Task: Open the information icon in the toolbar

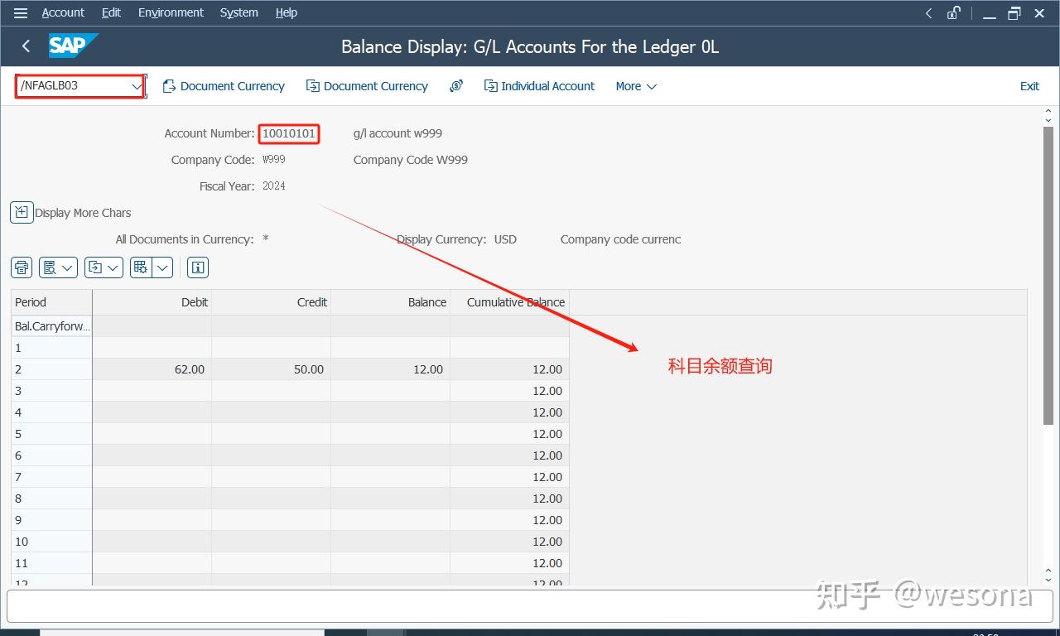Action: pos(197,267)
